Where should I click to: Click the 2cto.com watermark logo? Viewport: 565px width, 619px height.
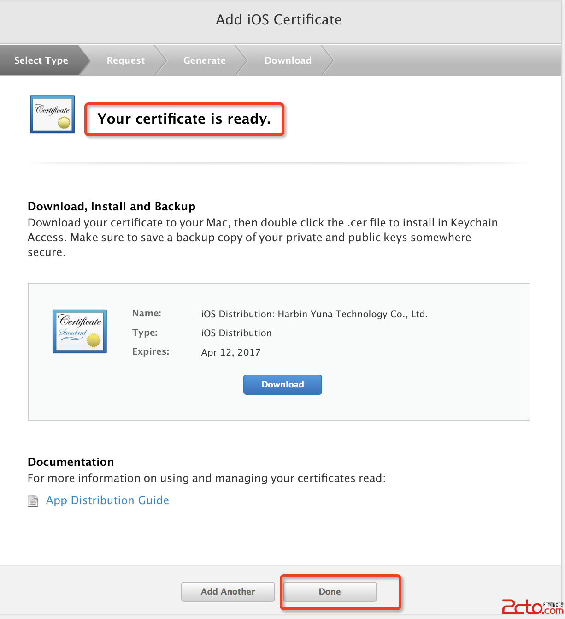coord(532,607)
